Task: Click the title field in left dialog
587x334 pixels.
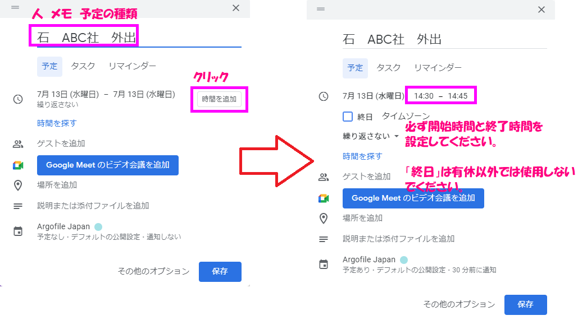Action: tap(135, 38)
